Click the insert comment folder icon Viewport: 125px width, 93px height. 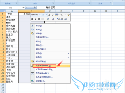[x=32, y=61]
